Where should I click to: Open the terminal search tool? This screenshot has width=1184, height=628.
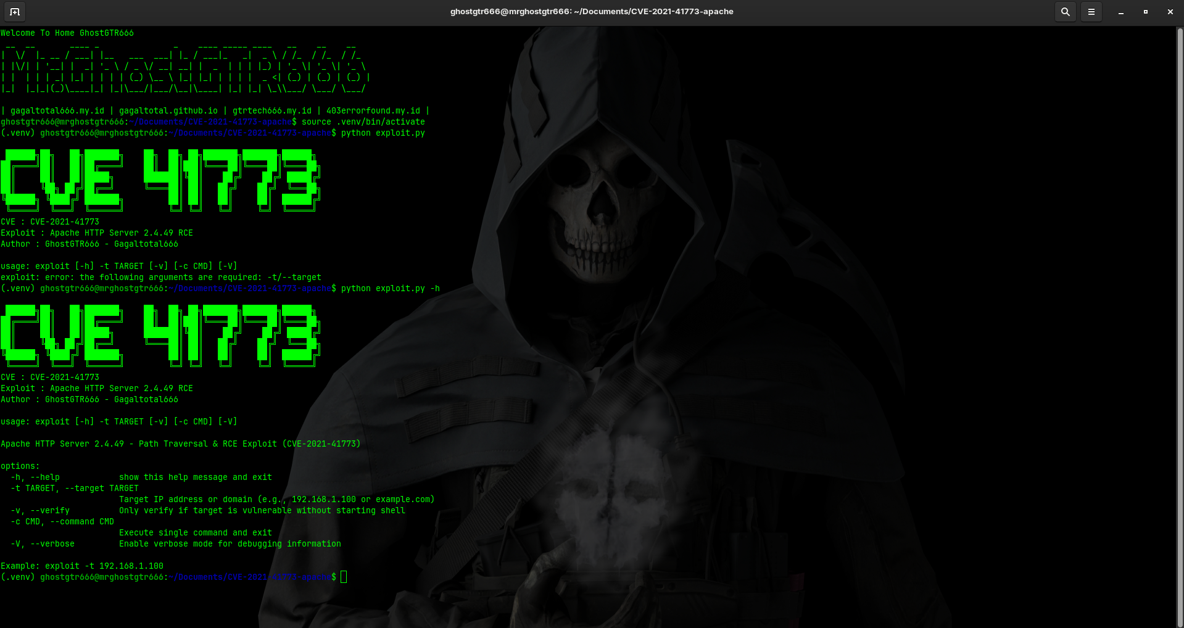tap(1066, 12)
